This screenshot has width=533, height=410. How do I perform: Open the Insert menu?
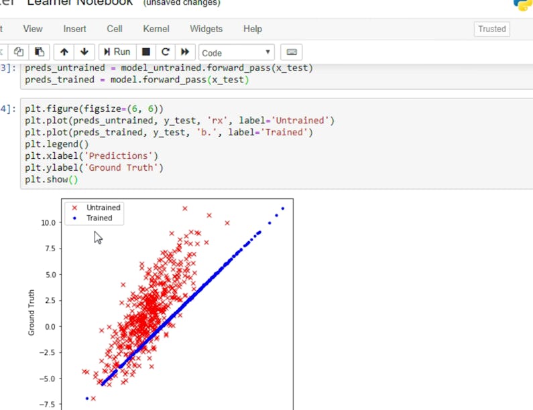click(74, 29)
